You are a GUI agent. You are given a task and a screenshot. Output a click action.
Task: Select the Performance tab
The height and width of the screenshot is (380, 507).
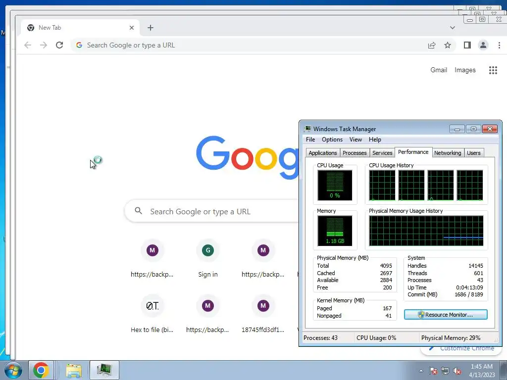click(x=413, y=152)
